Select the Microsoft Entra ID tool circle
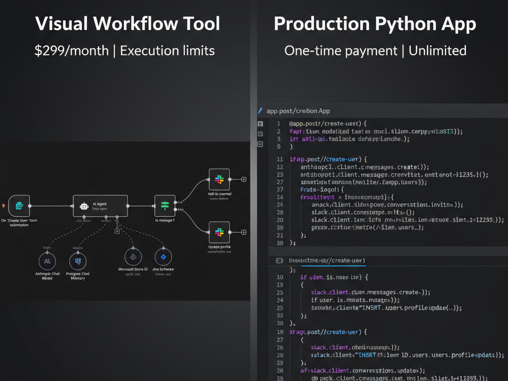This screenshot has width=508, height=381. (133, 257)
